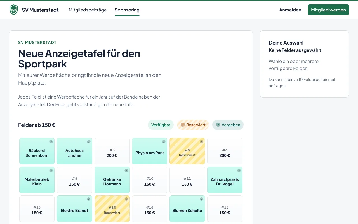358x224 pixels.
Task: Select available field #16 for 150 €
Action: [x=150, y=209]
